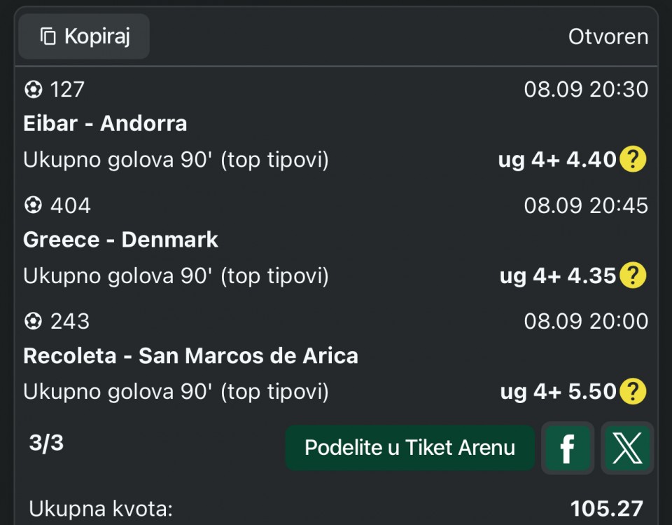Share the ticket on Facebook
The height and width of the screenshot is (525, 672).
(568, 448)
